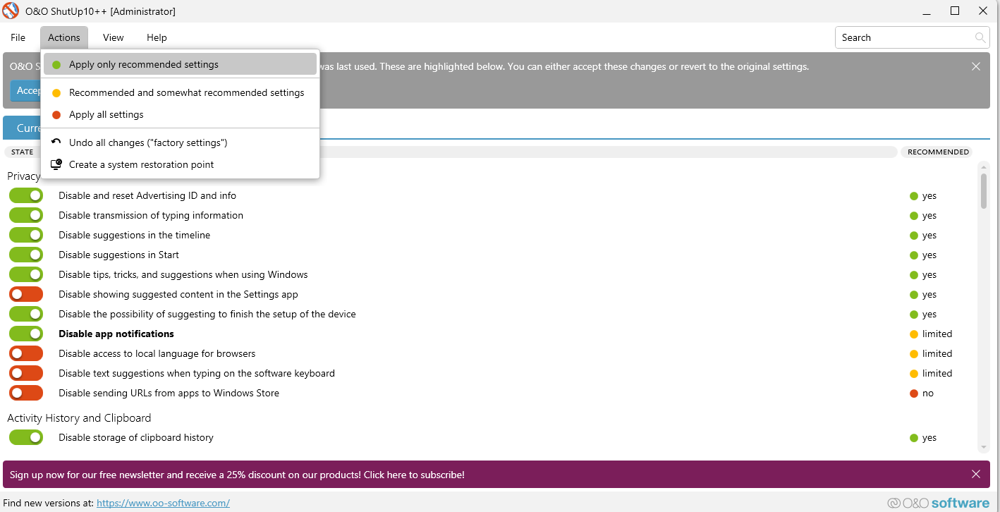Click the undo arrow icon for factory settings
Image resolution: width=1000 pixels, height=512 pixels.
[56, 142]
